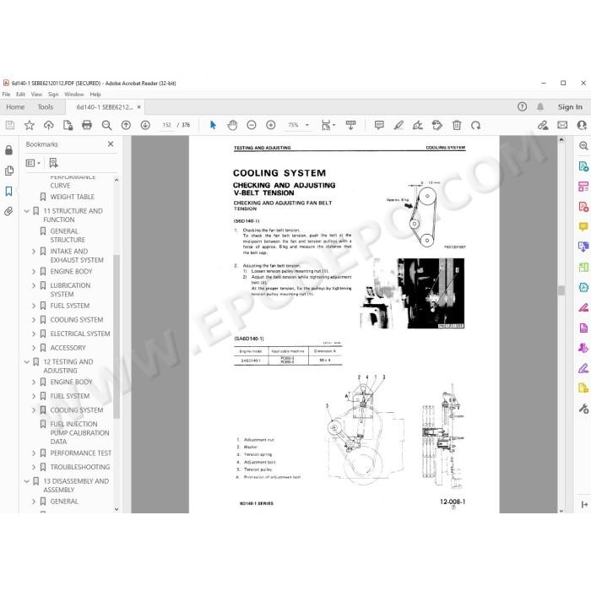Image resolution: width=591 pixels, height=591 pixels.
Task: Click the email envelope icon
Action: (x=562, y=125)
